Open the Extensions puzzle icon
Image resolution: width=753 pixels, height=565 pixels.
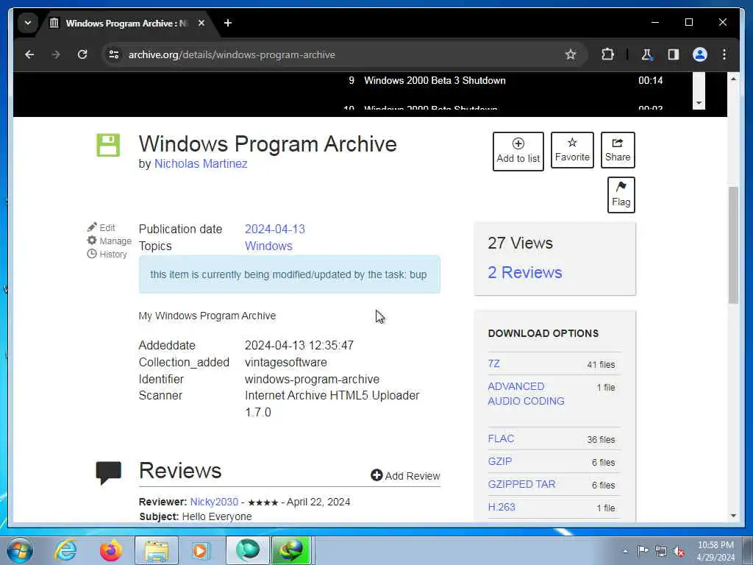coord(607,54)
